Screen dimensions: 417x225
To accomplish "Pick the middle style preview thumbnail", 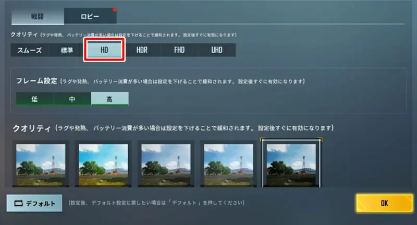I will pos(166,164).
